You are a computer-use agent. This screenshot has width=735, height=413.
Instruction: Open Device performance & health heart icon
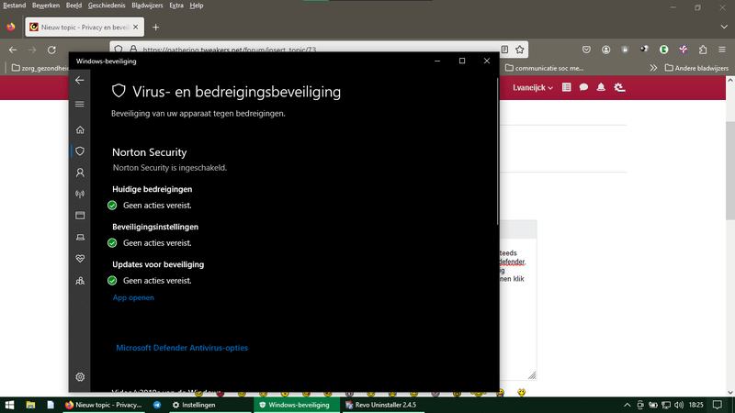80,259
